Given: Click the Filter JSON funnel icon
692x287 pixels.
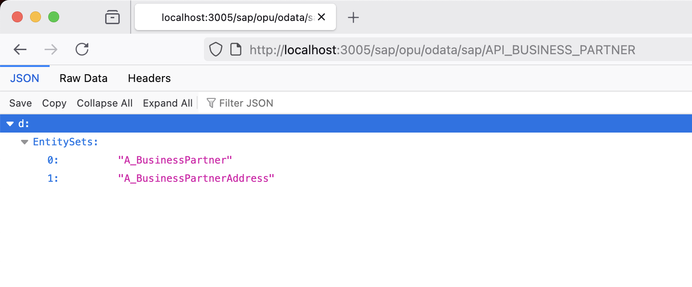Looking at the screenshot, I should (211, 103).
